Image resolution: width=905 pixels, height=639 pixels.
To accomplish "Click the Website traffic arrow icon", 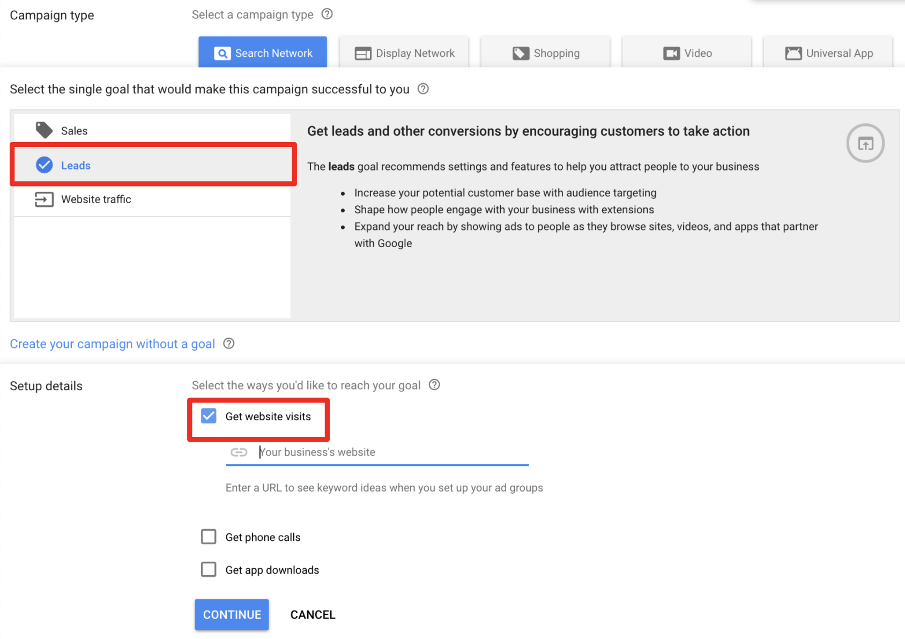I will (44, 199).
